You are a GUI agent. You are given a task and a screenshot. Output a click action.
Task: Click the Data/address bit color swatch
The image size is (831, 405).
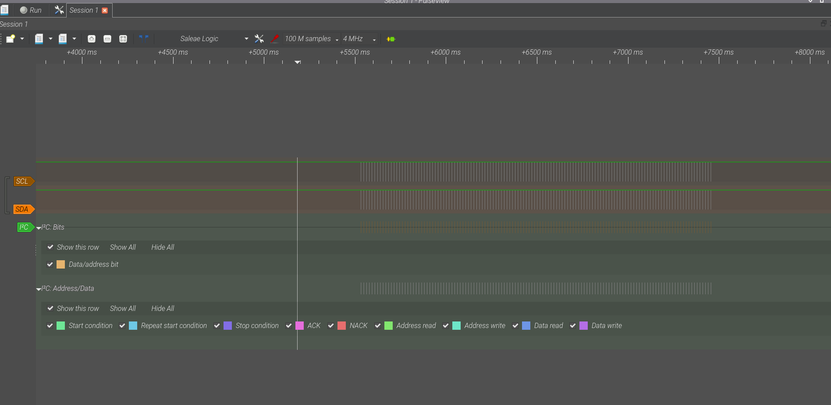60,264
